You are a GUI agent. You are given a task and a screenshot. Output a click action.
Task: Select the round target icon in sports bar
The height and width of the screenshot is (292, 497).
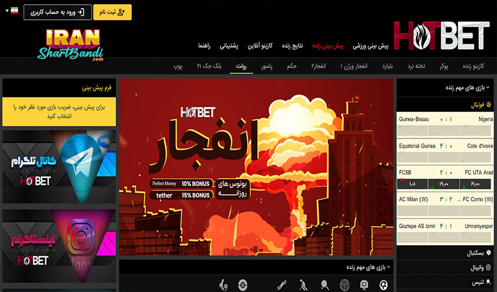click(243, 286)
